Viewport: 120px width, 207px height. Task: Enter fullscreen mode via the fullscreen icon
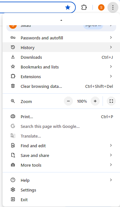click(x=111, y=101)
